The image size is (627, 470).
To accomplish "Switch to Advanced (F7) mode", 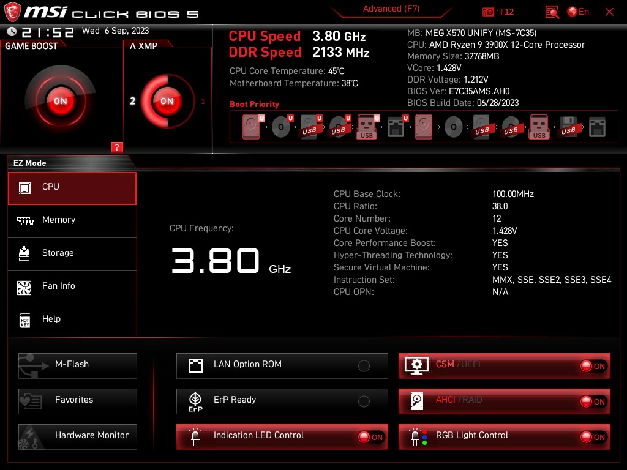I will click(391, 9).
